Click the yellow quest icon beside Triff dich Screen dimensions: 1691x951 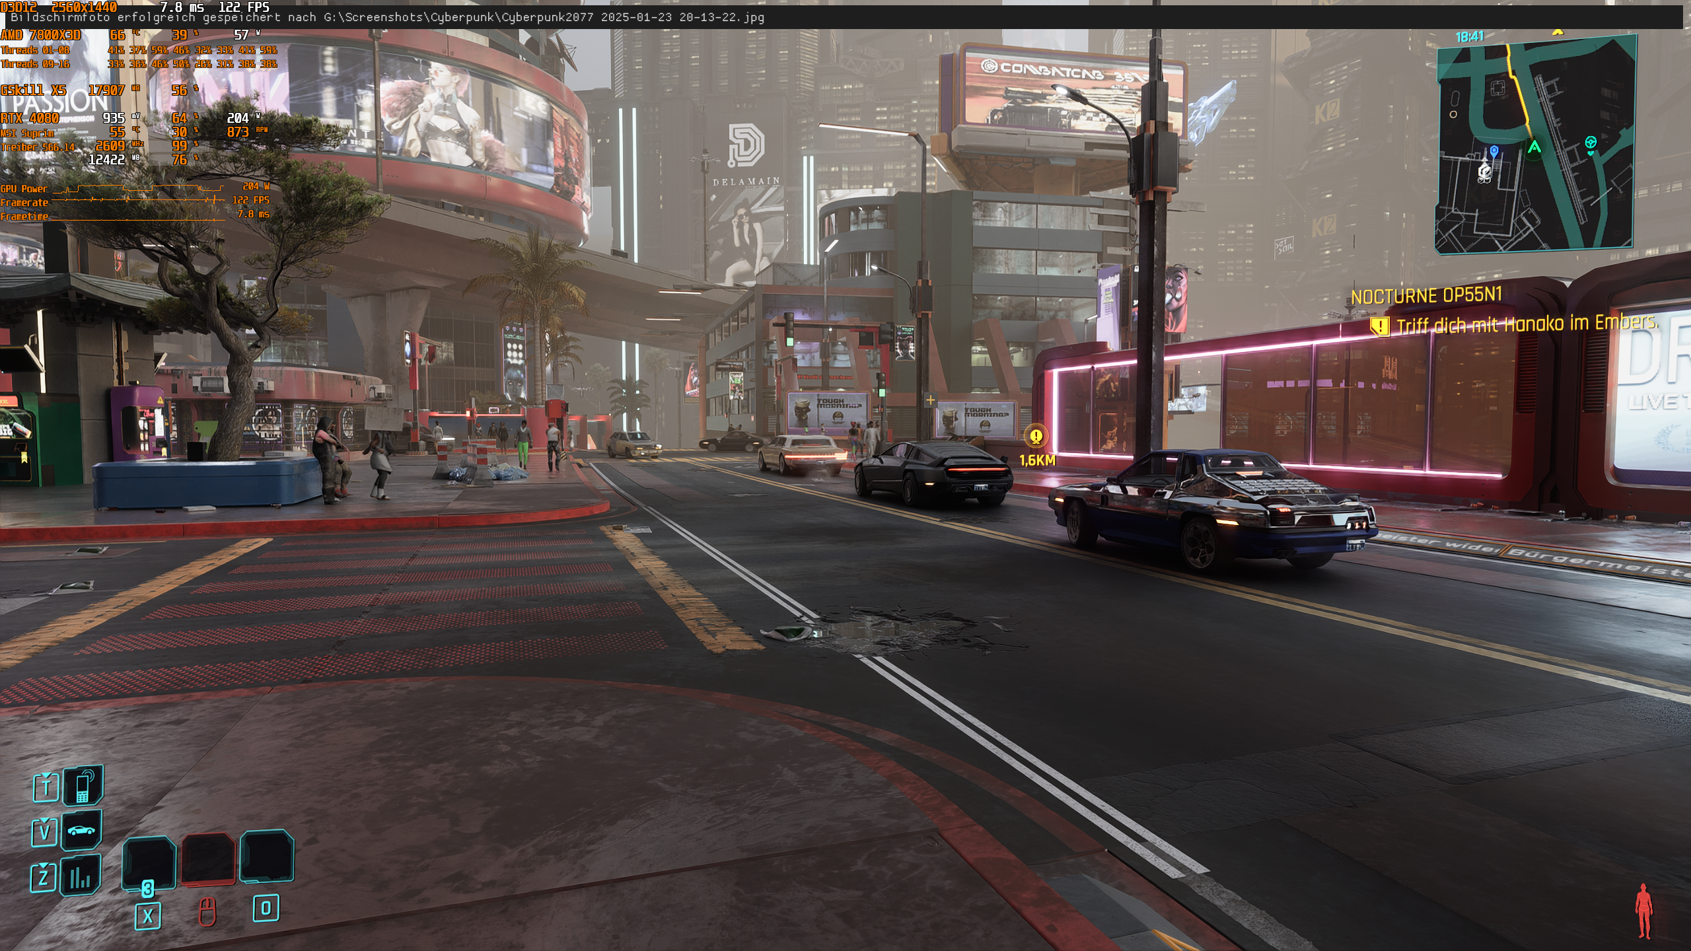(1379, 326)
